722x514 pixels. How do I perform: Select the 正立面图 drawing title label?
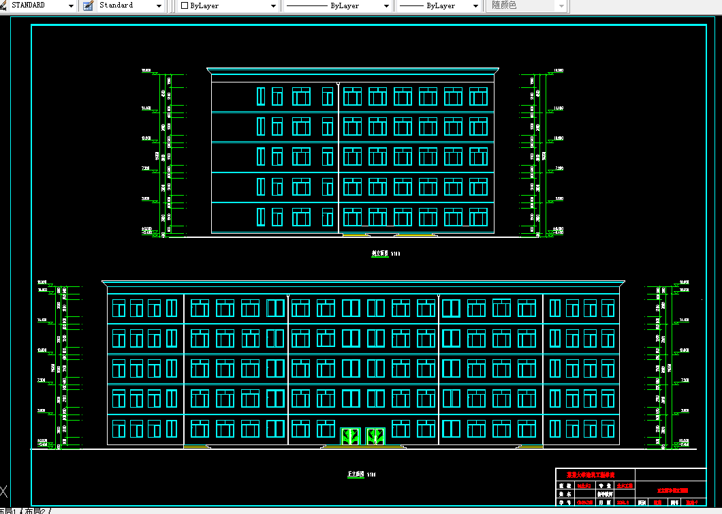pyautogui.click(x=356, y=474)
